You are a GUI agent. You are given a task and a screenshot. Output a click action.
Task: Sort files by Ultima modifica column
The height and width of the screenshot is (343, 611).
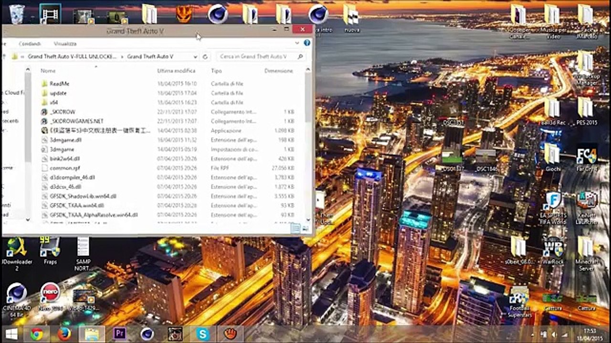(x=176, y=71)
